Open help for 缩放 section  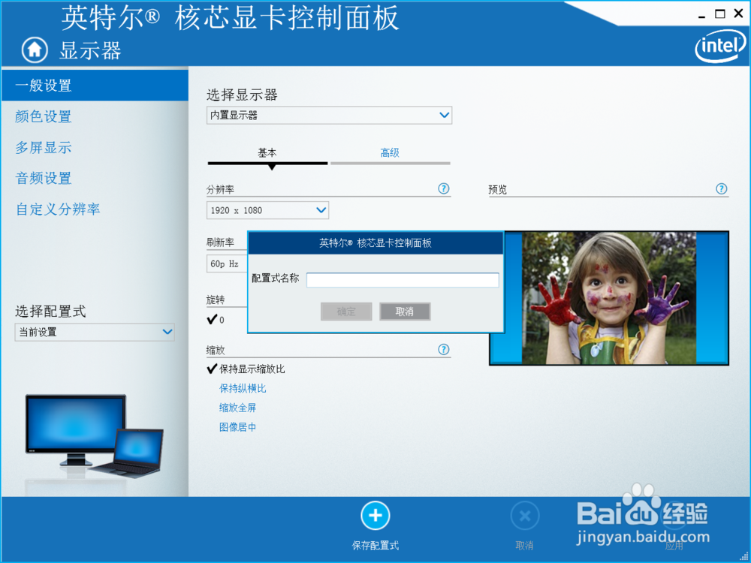point(444,350)
